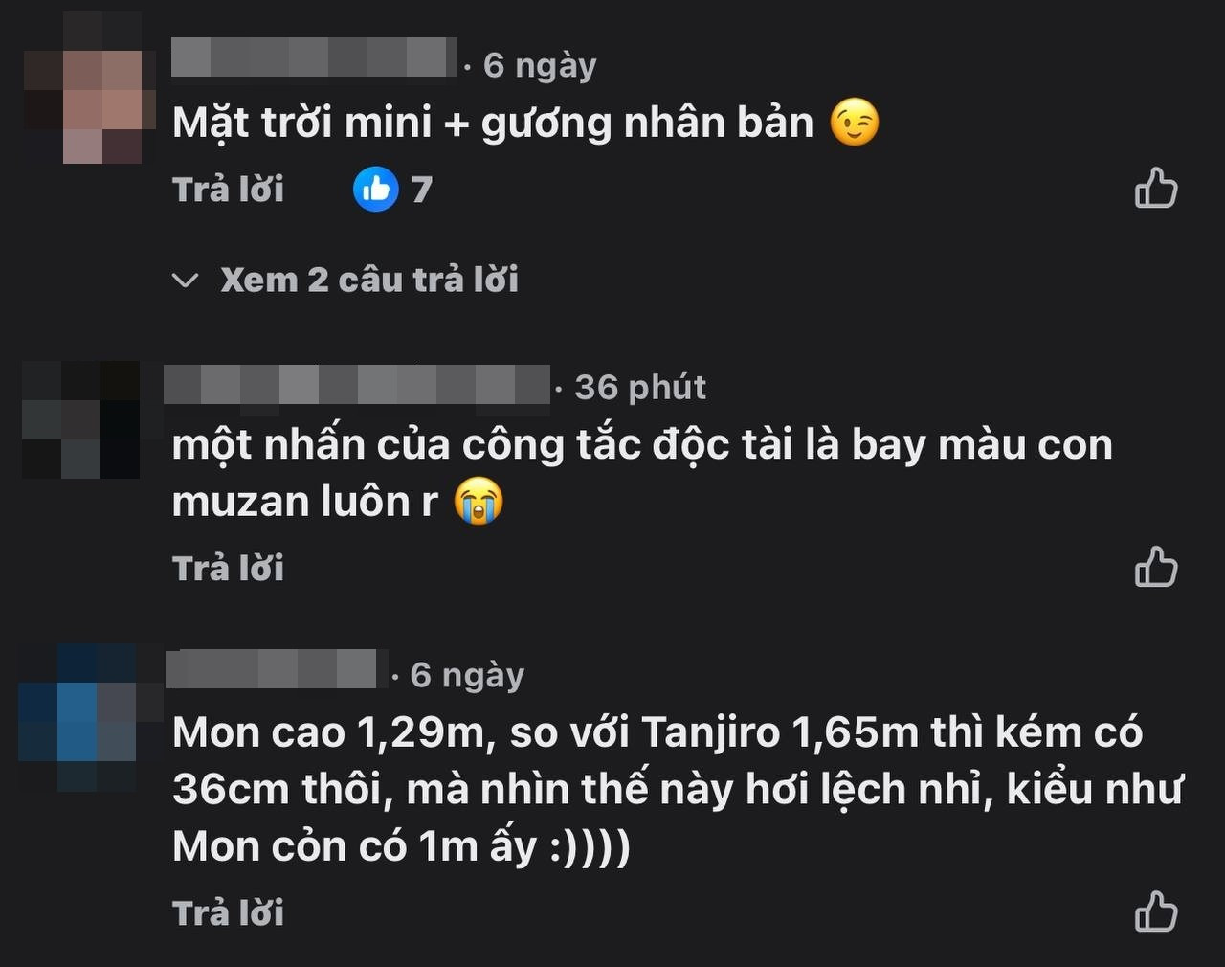Screen dimensions: 1225x967
Task: Click the "36 phút" timestamp
Action: (x=640, y=387)
